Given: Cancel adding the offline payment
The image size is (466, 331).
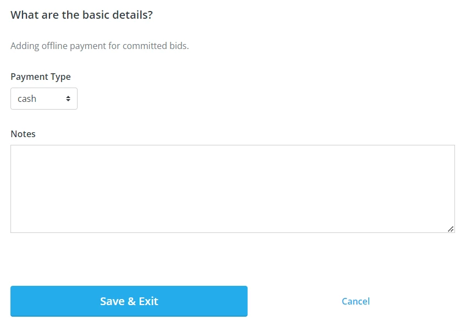Looking at the screenshot, I should point(355,301).
